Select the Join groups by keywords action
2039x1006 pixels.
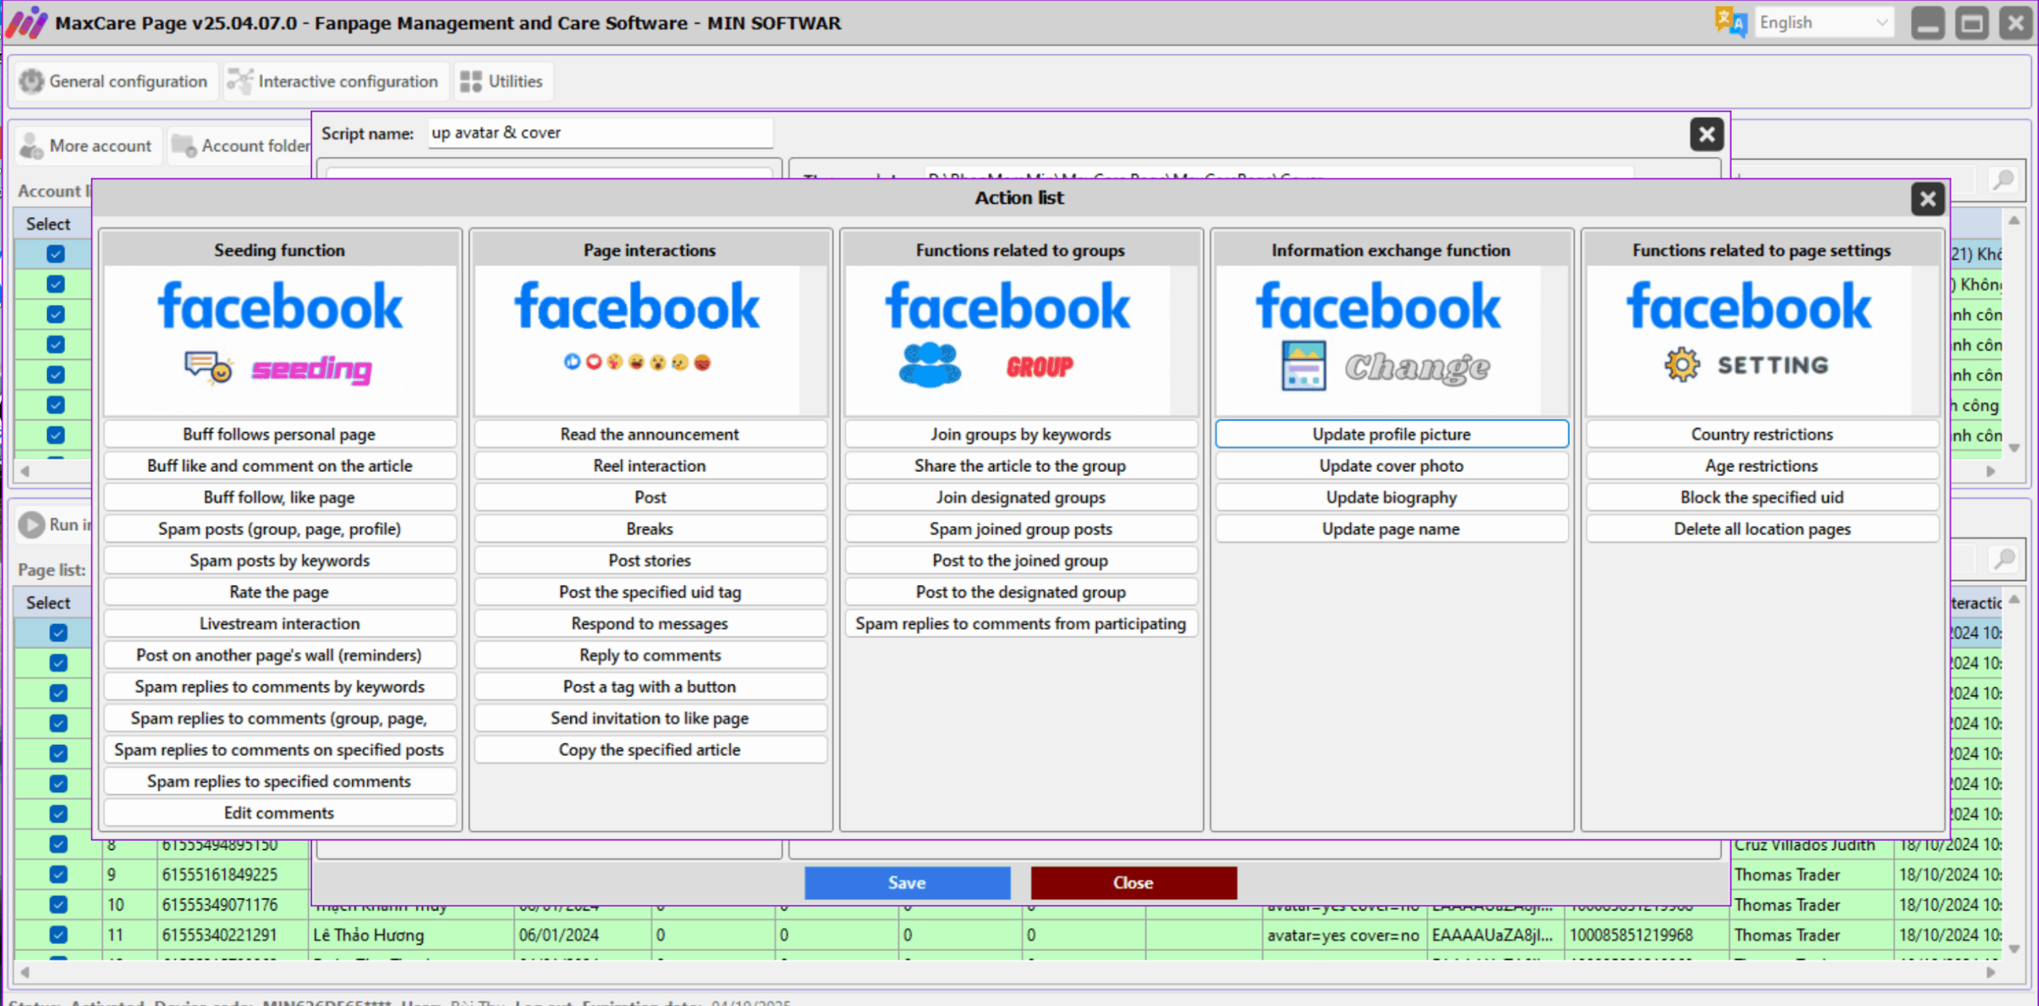(1020, 434)
